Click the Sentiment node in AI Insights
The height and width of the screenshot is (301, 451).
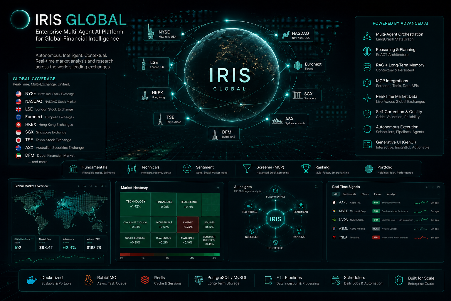[x=301, y=207]
